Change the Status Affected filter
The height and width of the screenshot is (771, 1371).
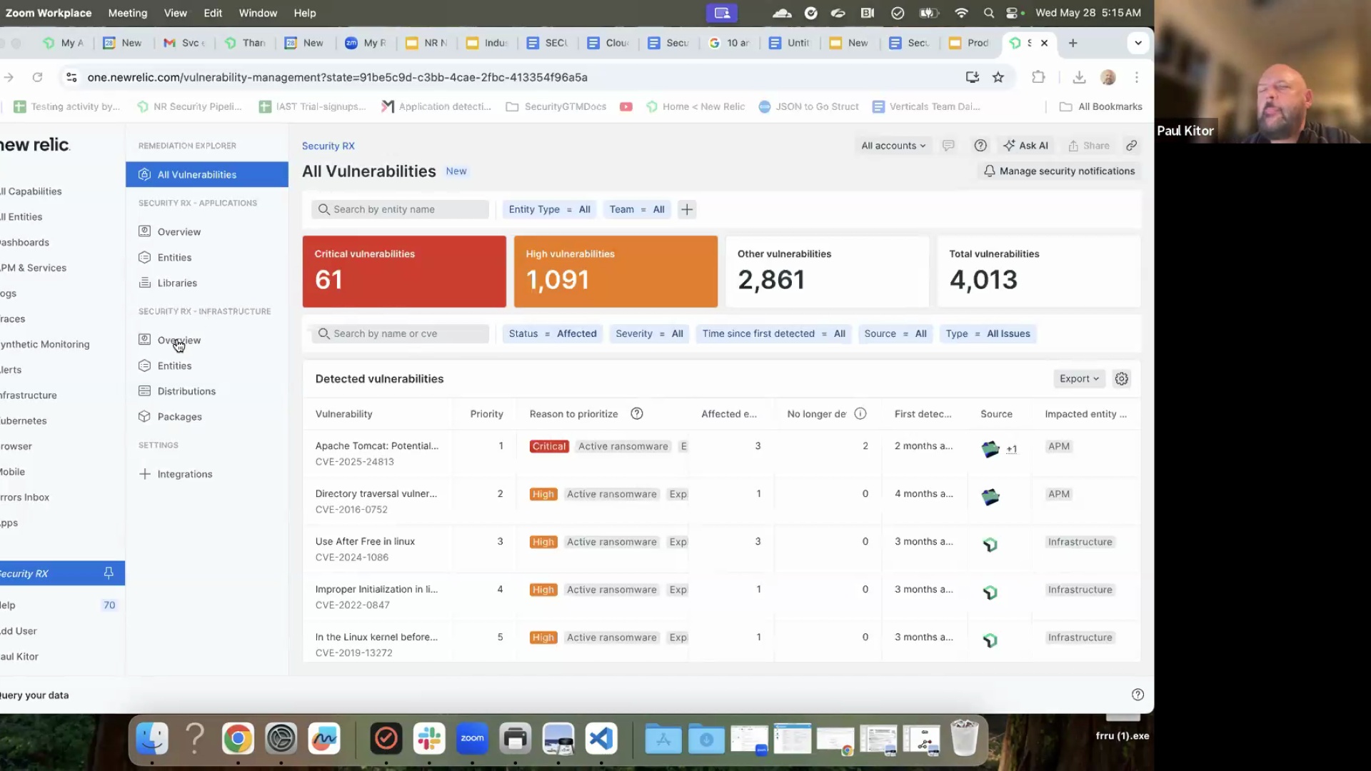click(552, 334)
